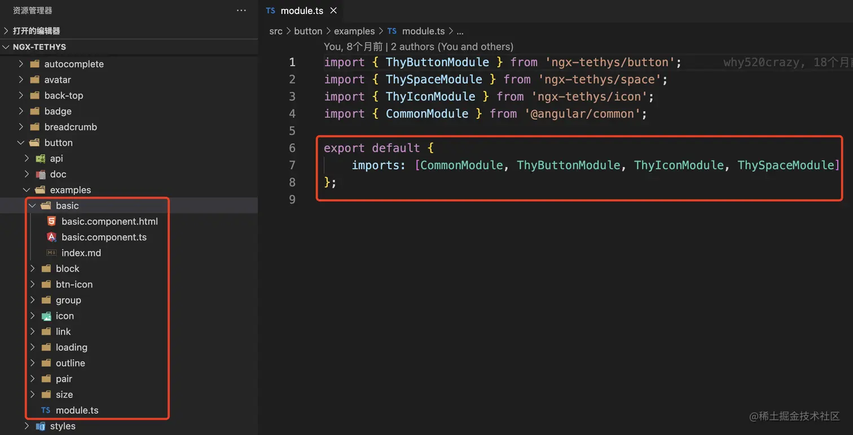853x435 pixels.
Task: Click the opened button folder icon
Action: [x=35, y=143]
